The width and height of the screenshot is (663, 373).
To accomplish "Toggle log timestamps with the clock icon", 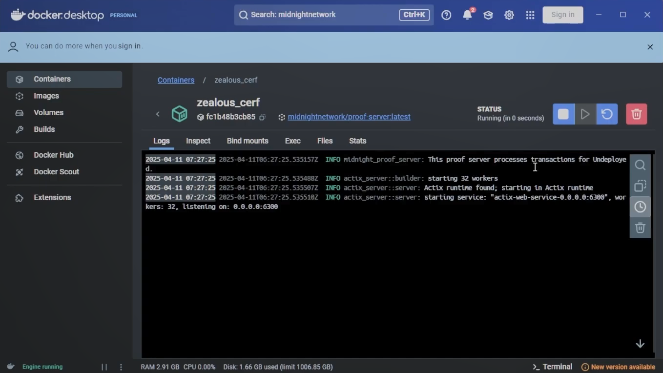I will click(640, 207).
